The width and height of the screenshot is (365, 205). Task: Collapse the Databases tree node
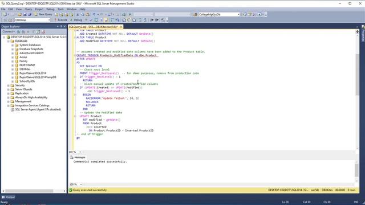(x=9, y=41)
